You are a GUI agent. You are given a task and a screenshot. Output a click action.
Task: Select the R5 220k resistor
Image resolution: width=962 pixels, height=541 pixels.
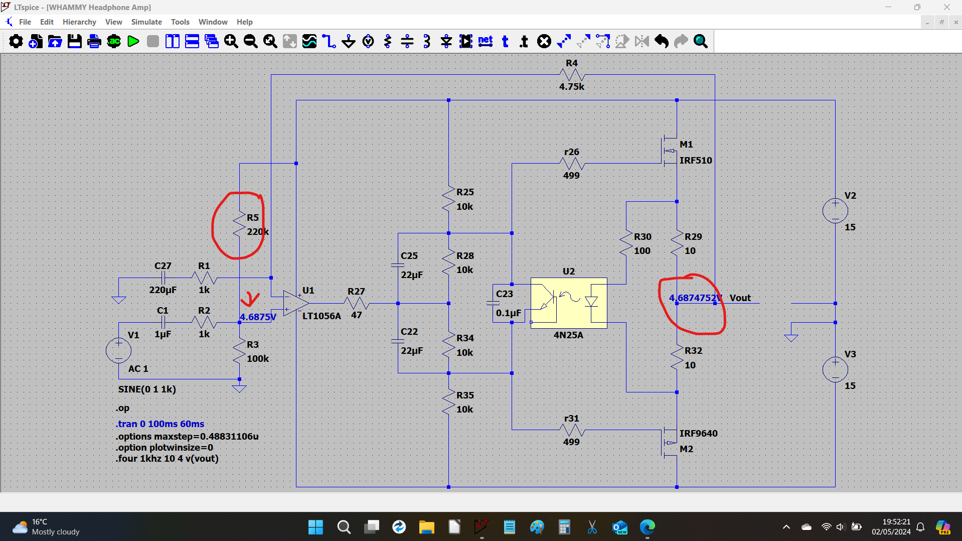coord(239,225)
